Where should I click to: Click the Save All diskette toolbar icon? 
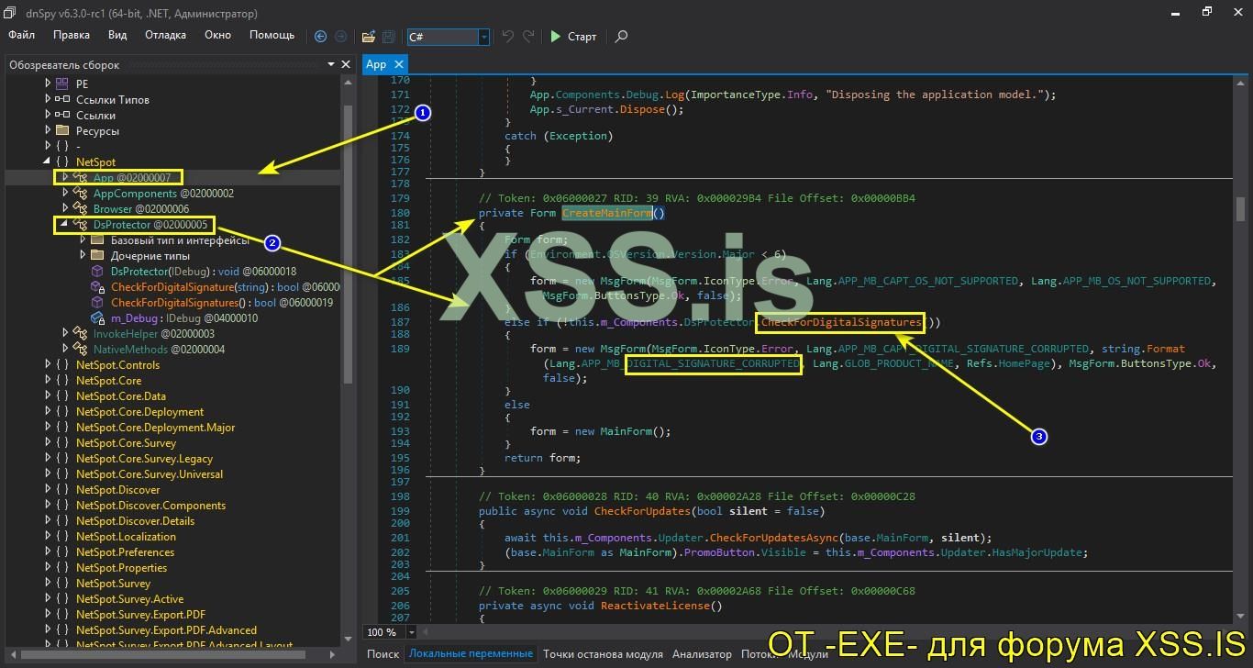(x=389, y=37)
